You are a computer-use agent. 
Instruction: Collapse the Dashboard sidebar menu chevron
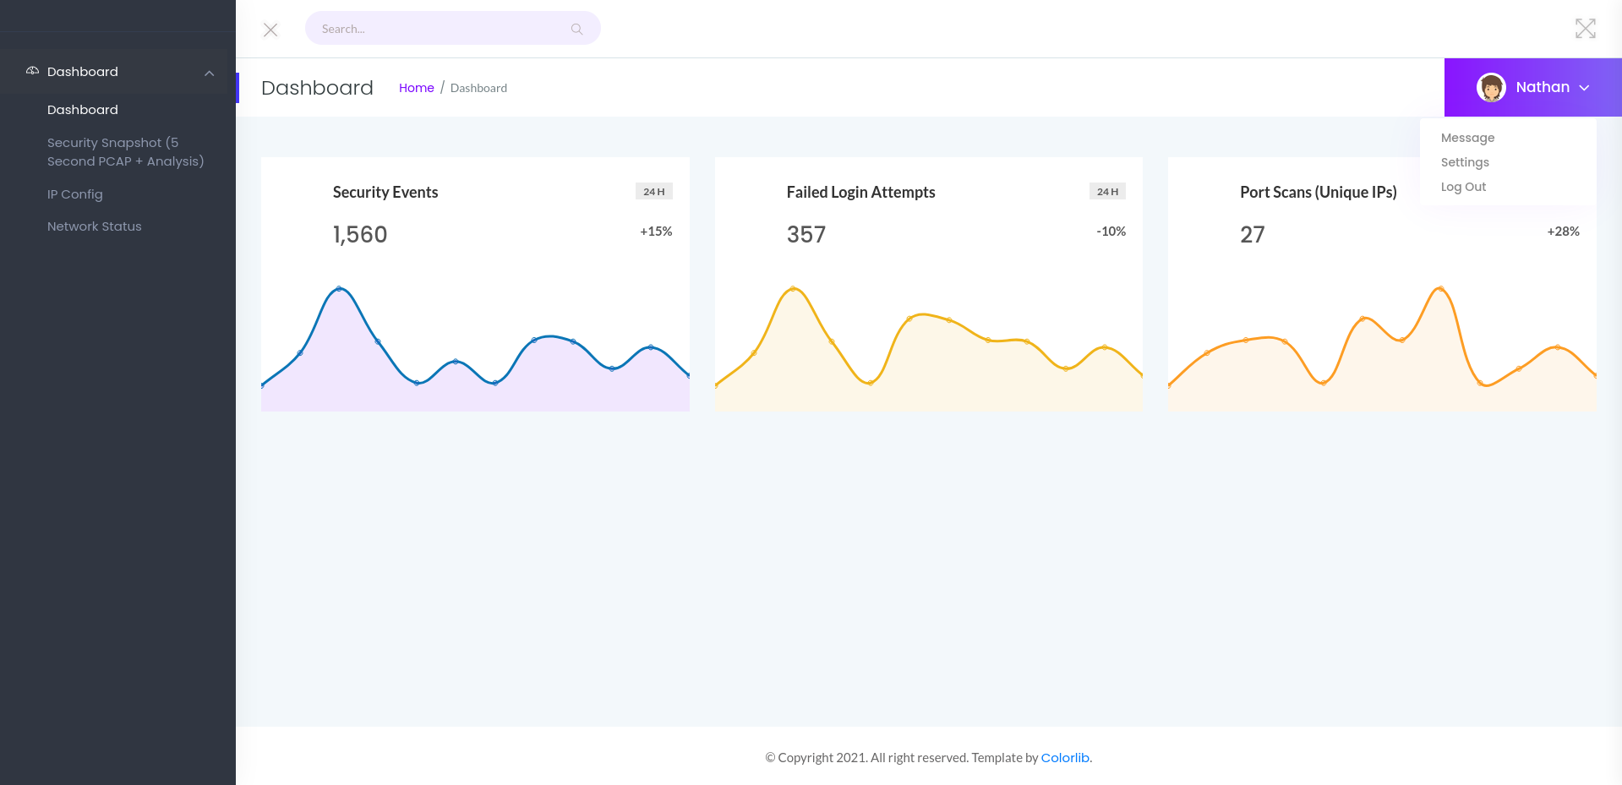(209, 73)
